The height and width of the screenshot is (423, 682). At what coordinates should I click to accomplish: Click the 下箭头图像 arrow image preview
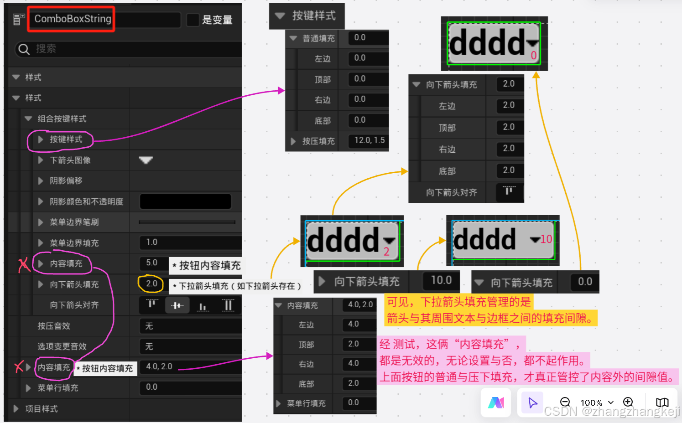click(x=146, y=160)
